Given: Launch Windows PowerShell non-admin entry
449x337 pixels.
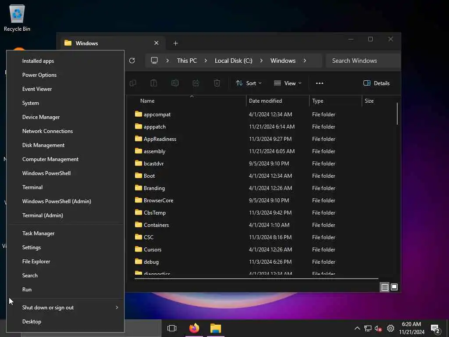Looking at the screenshot, I should click(65, 173).
